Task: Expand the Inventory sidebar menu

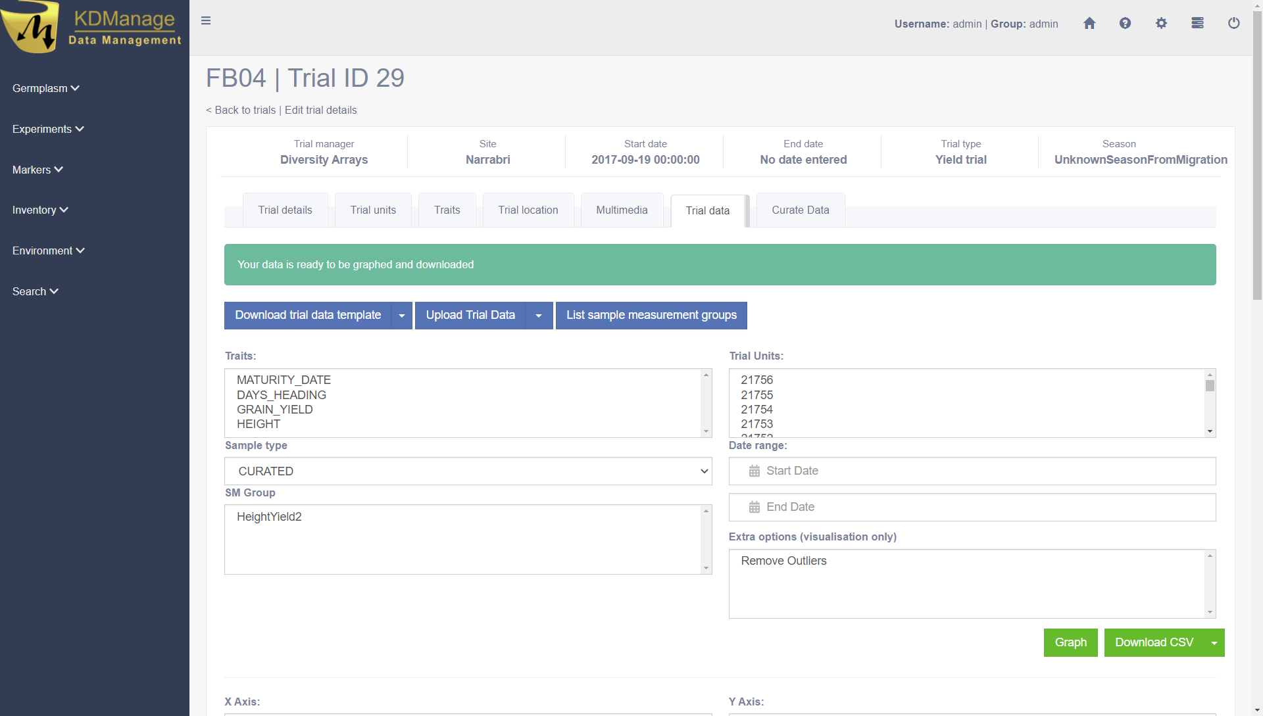Action: tap(40, 210)
